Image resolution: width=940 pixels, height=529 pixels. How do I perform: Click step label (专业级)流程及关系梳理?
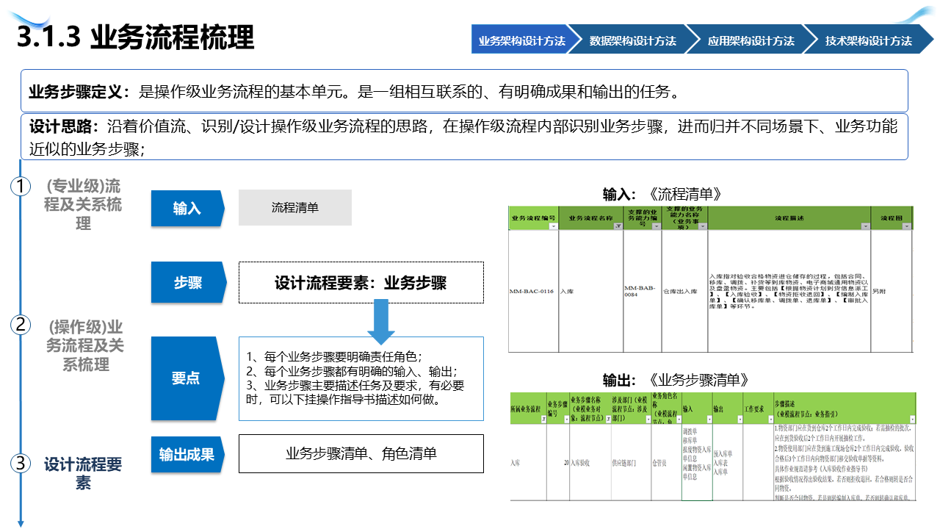click(83, 204)
